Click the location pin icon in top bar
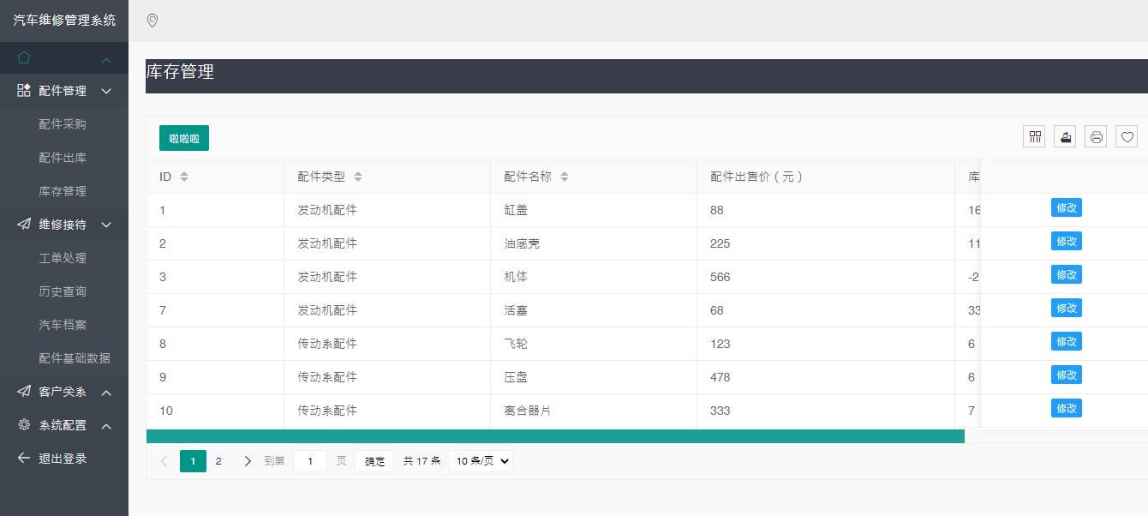 [x=152, y=21]
